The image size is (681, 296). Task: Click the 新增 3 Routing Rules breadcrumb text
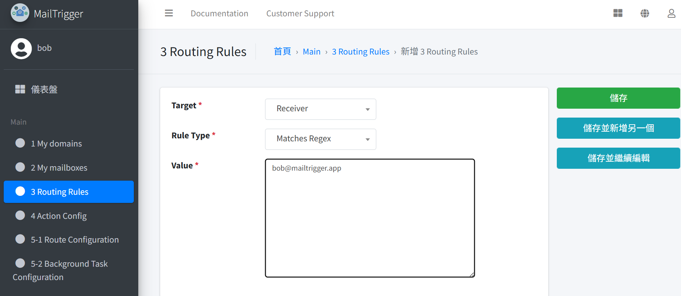pyautogui.click(x=439, y=52)
